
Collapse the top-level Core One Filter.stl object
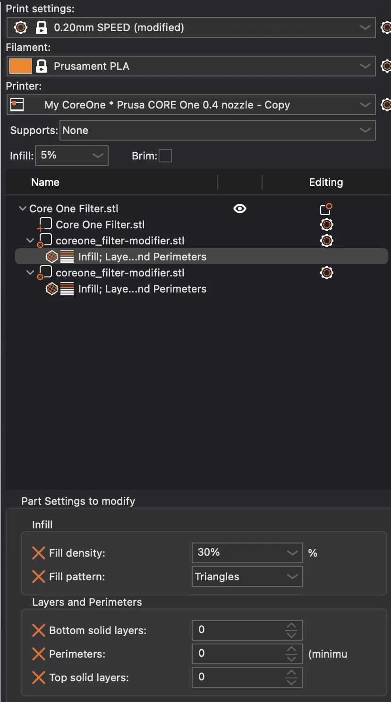tap(22, 209)
